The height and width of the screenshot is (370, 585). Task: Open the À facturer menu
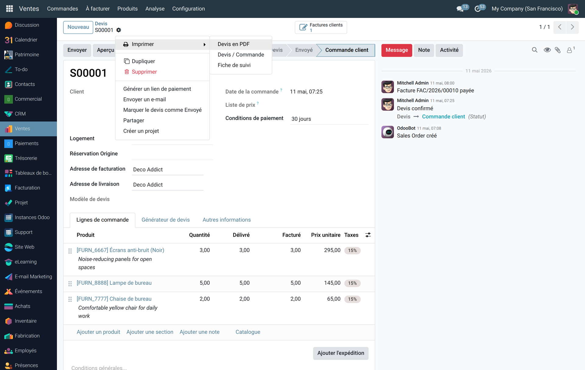pos(98,9)
